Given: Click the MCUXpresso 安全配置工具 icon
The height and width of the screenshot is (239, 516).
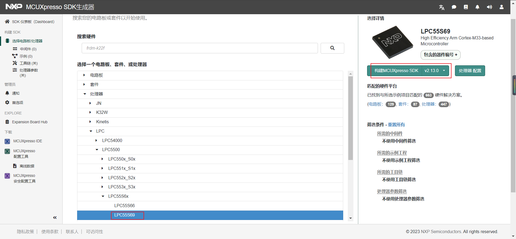Looking at the screenshot, I should pyautogui.click(x=7, y=176).
